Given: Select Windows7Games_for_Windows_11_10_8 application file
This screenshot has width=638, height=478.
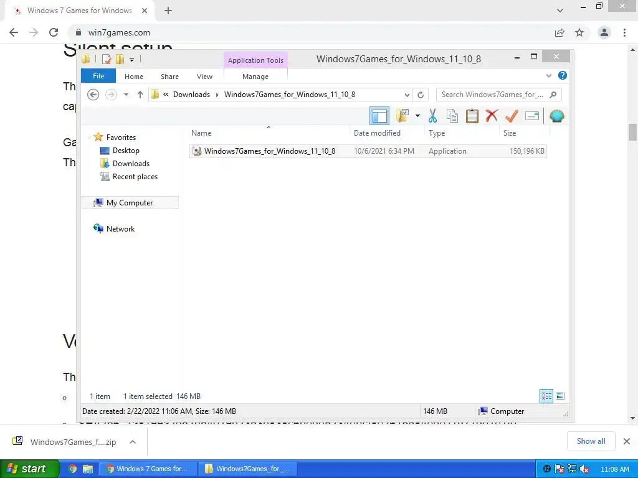Looking at the screenshot, I should tap(368, 151).
